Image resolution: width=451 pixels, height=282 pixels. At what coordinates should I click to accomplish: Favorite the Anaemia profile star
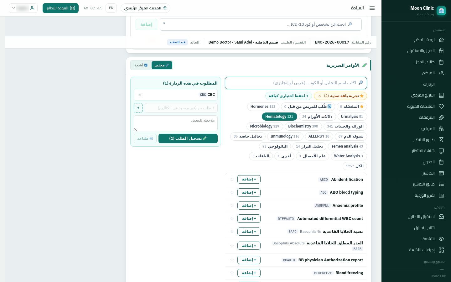[232, 206]
